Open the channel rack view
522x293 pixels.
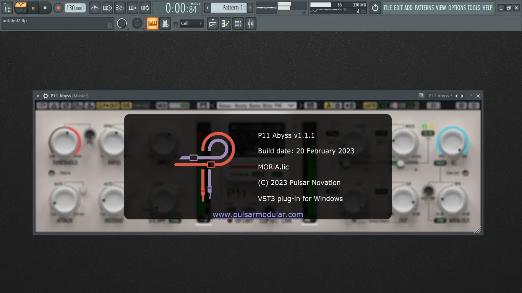click(x=238, y=24)
